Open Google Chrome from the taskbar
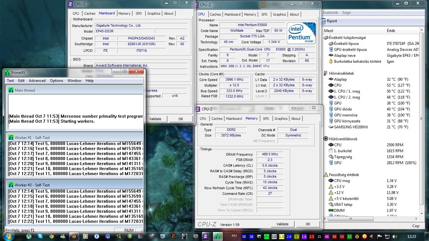Viewport: 429px width, 241px height. tap(51, 236)
